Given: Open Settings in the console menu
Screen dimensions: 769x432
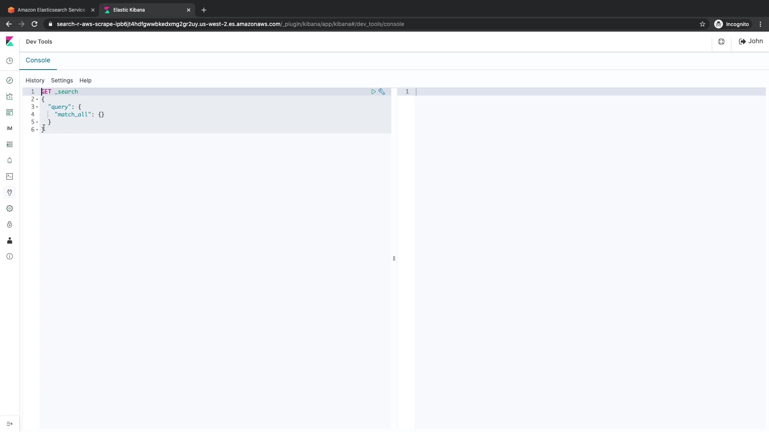Looking at the screenshot, I should click(62, 80).
